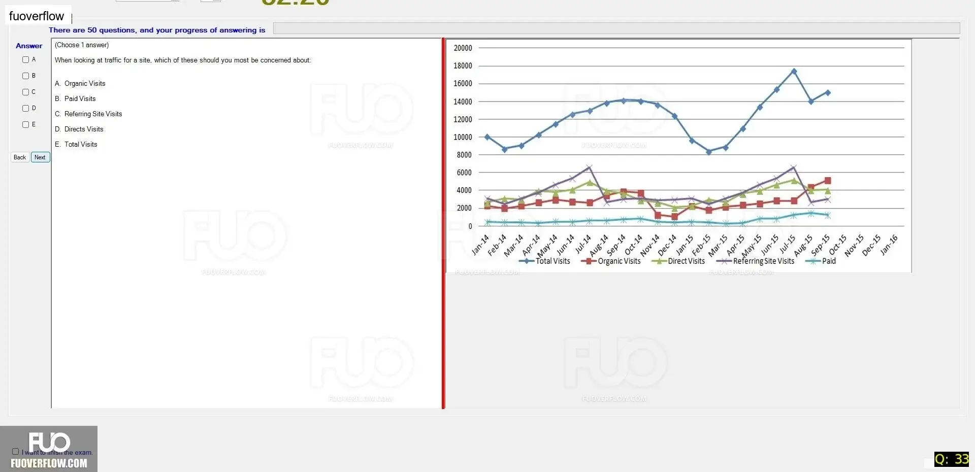Click the 'fuoverflow' title label
The height and width of the screenshot is (472, 975).
(37, 16)
